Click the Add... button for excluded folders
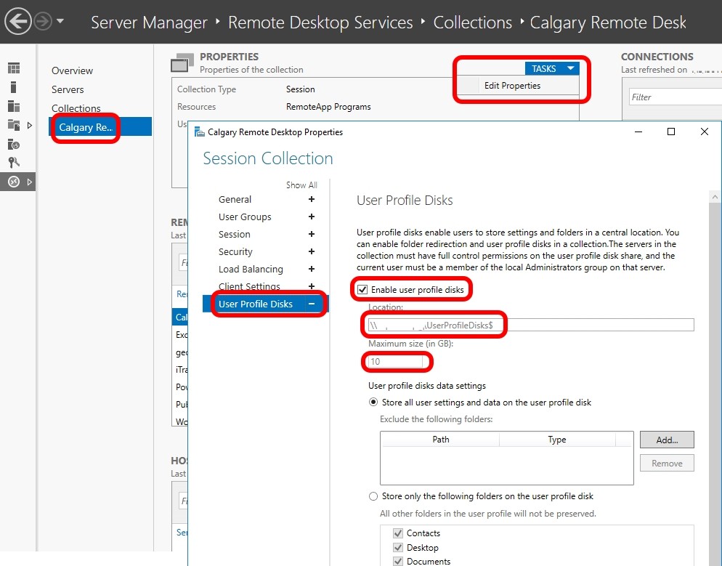The image size is (722, 566). (666, 440)
